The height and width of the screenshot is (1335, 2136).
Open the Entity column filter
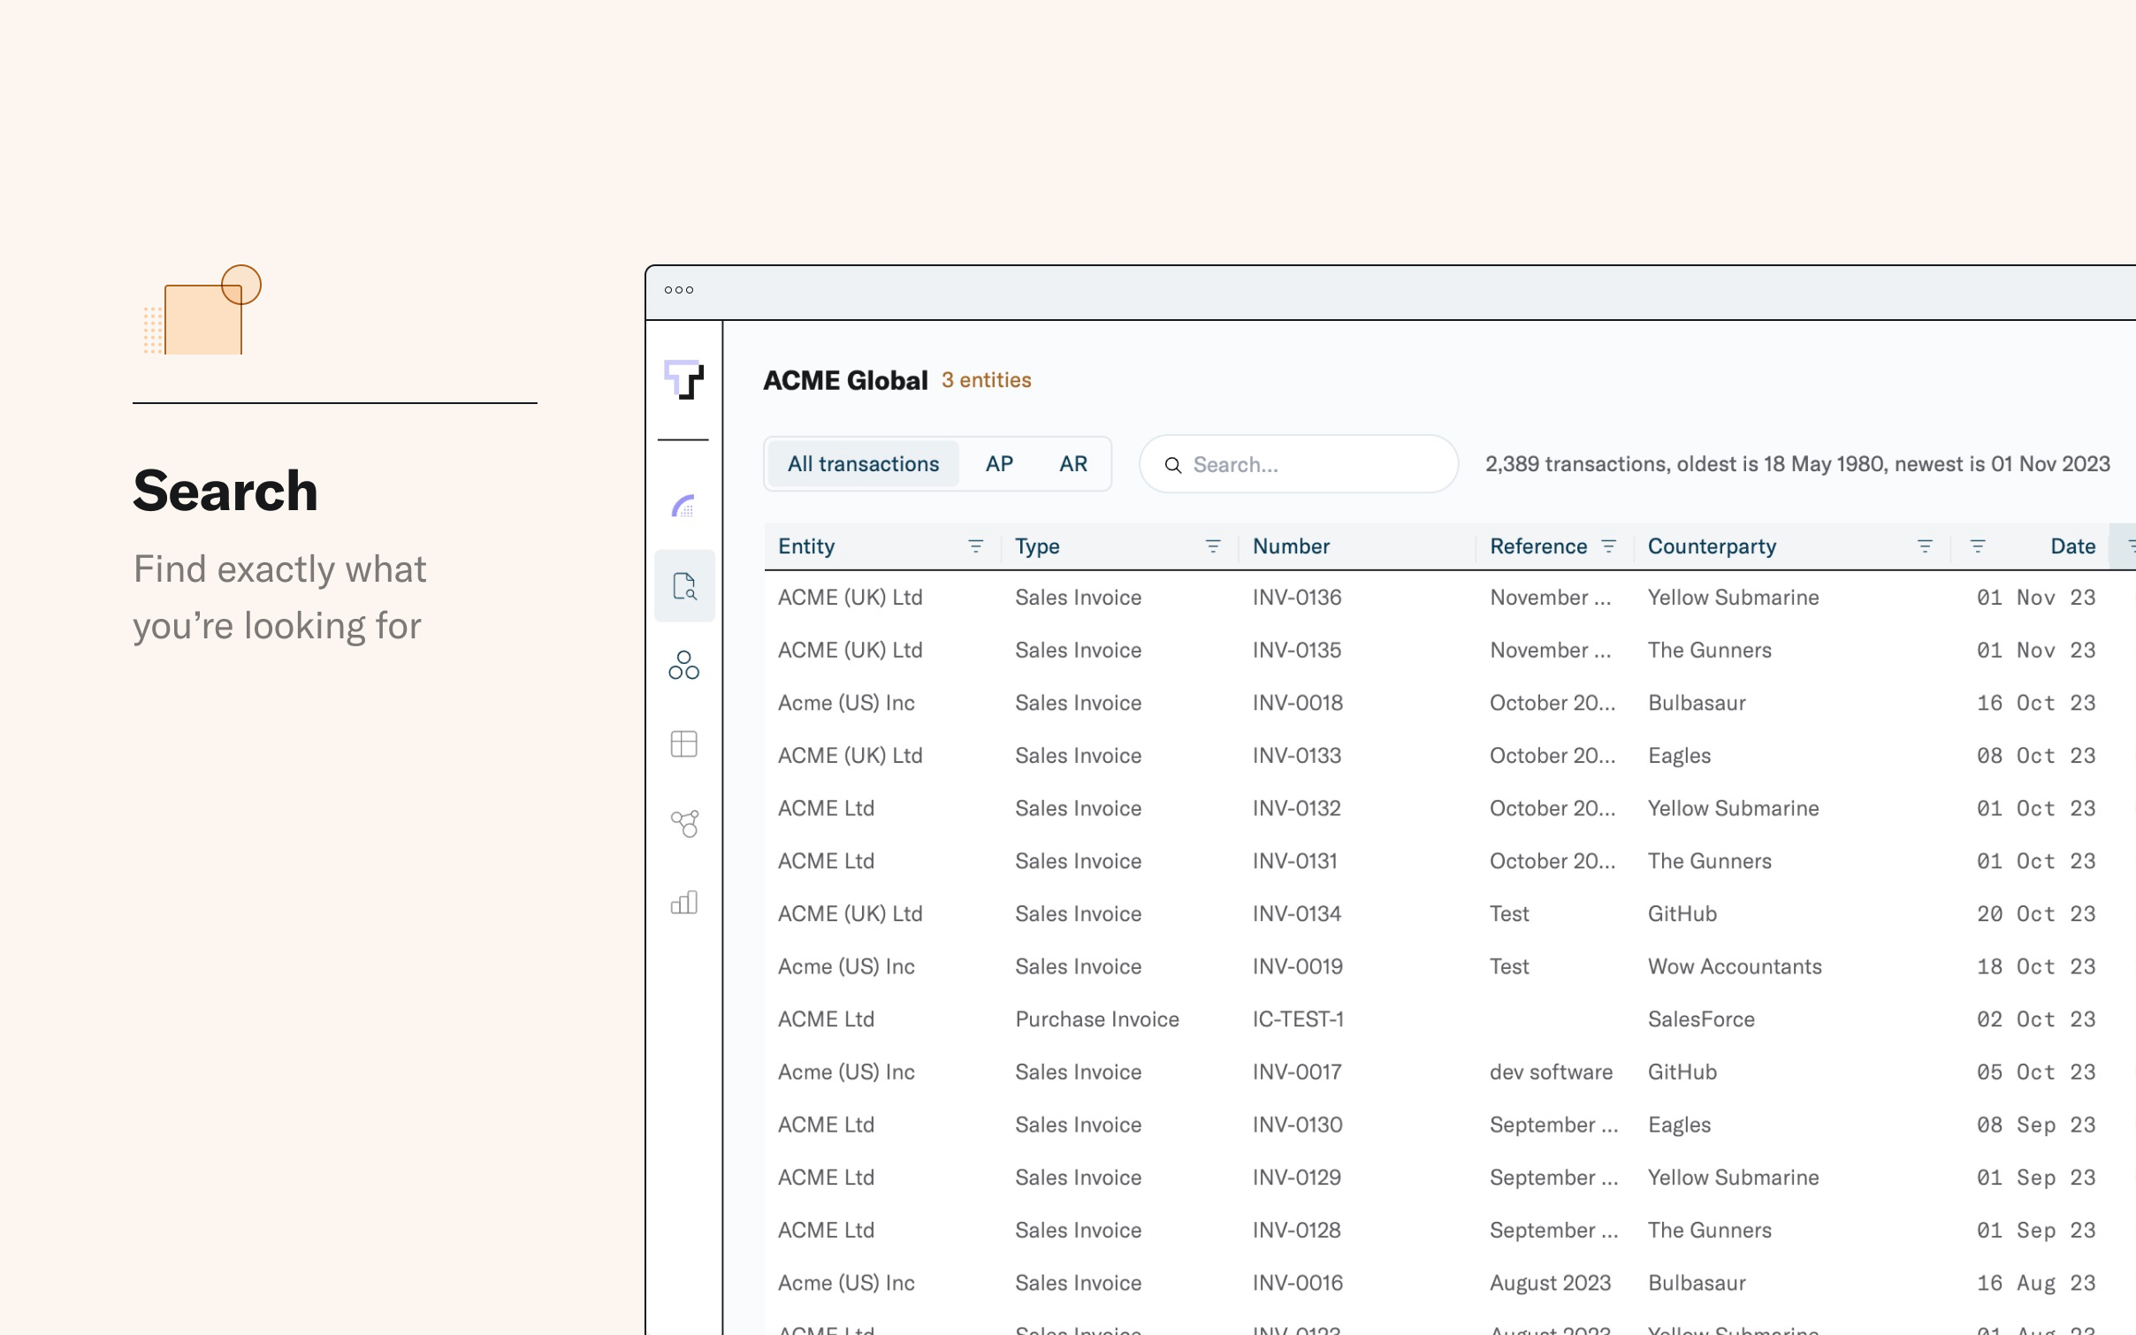pos(975,546)
